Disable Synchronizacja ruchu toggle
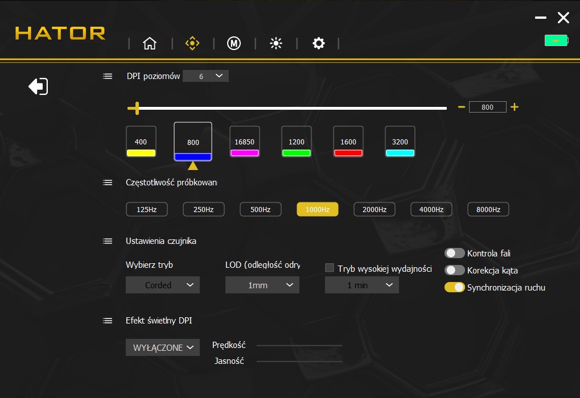 pyautogui.click(x=455, y=287)
